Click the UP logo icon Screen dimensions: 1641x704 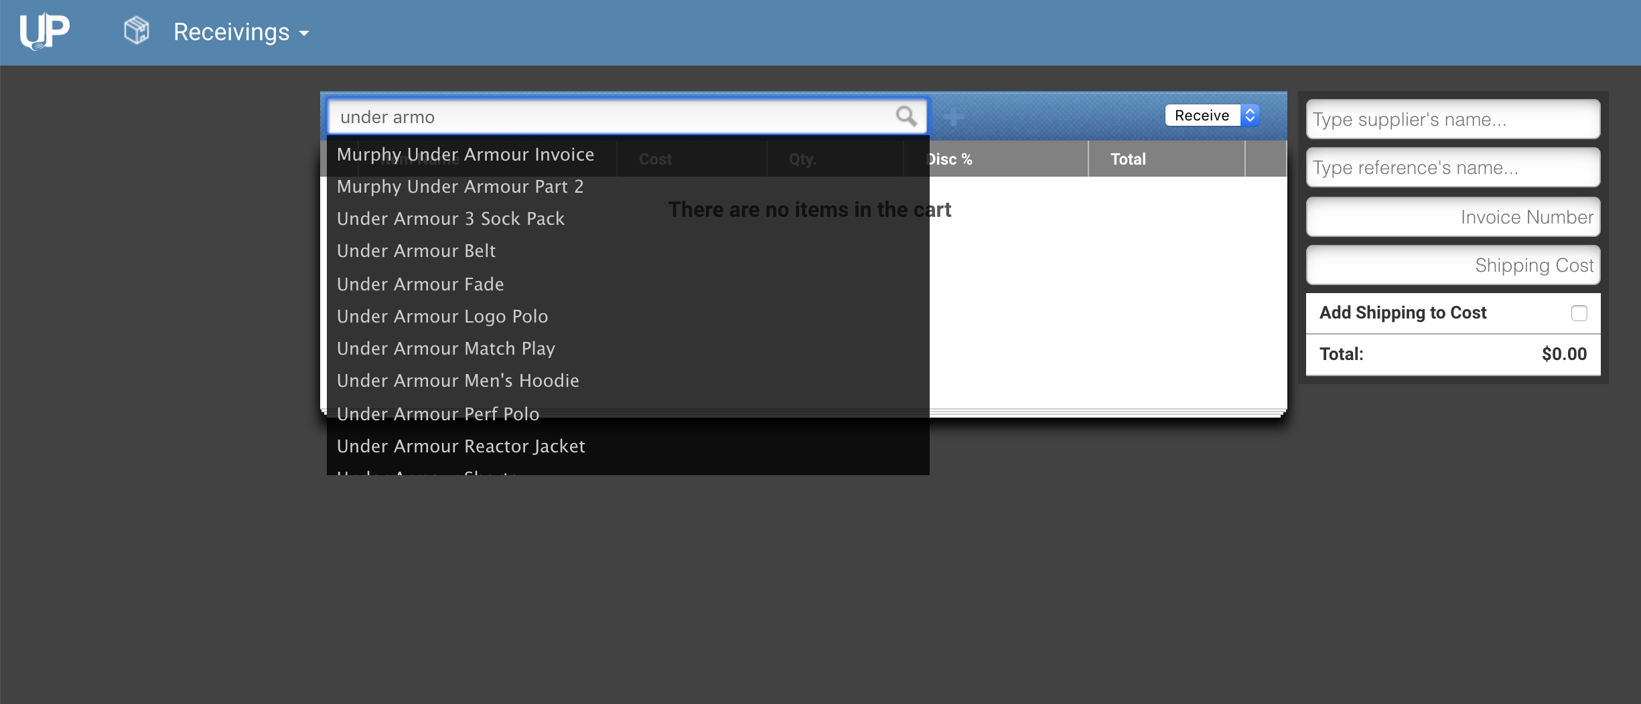(44, 31)
